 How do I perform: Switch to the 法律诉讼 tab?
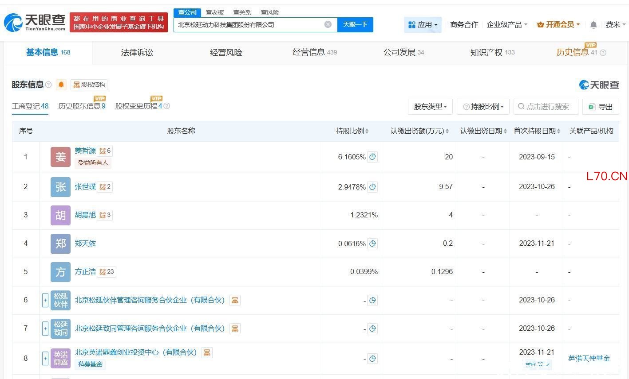[x=137, y=53]
